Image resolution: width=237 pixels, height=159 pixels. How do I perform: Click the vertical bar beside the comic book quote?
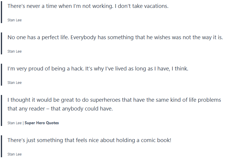(x=1, y=146)
